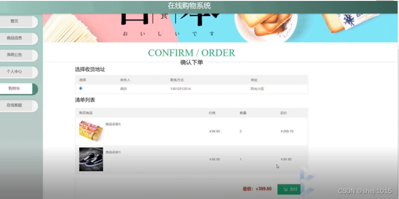Click the 支付 pay button

click(x=289, y=189)
